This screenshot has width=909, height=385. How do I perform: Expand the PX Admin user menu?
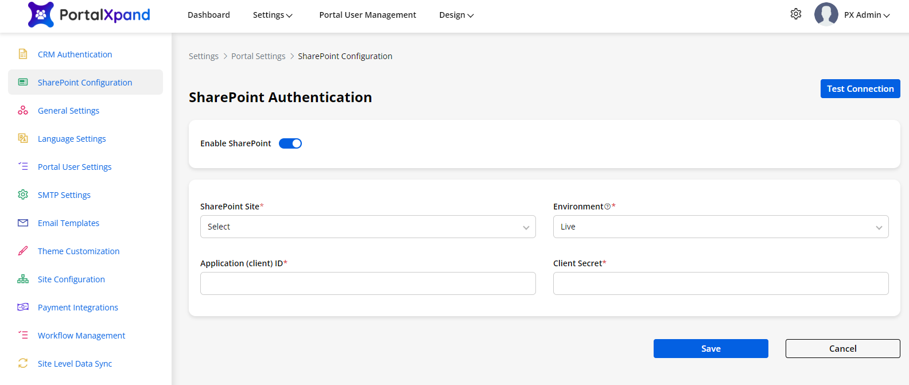866,15
